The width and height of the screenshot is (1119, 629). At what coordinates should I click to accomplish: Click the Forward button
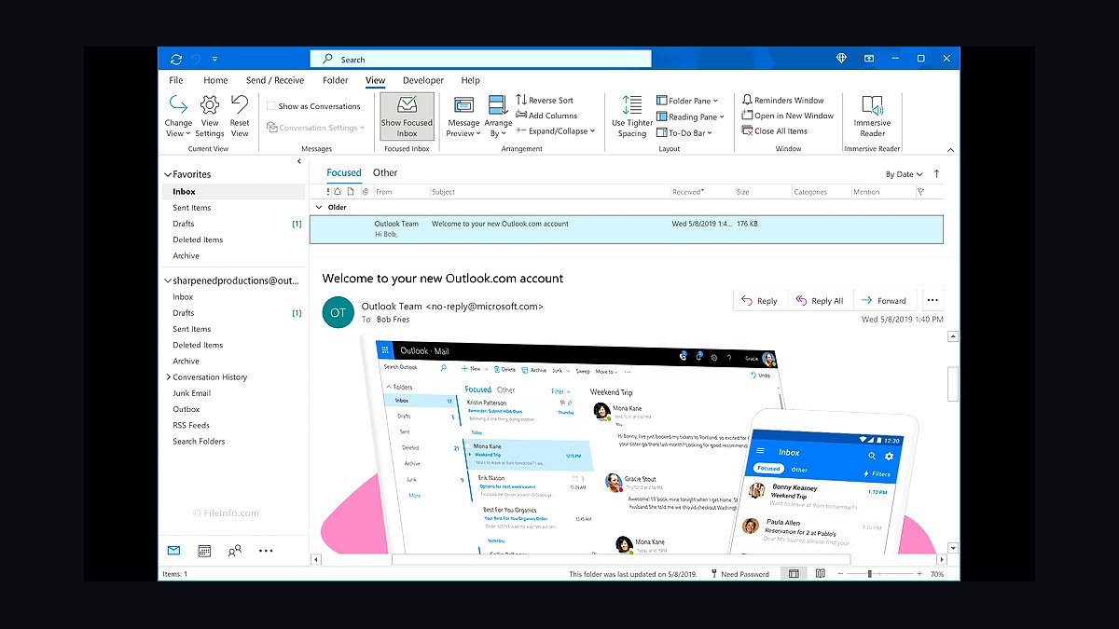[884, 300]
